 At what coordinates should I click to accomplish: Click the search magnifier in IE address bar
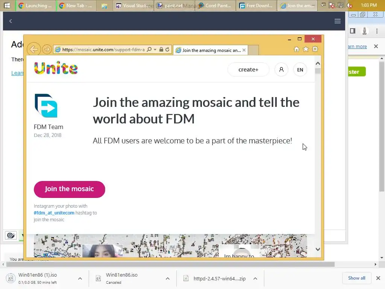[x=149, y=49]
